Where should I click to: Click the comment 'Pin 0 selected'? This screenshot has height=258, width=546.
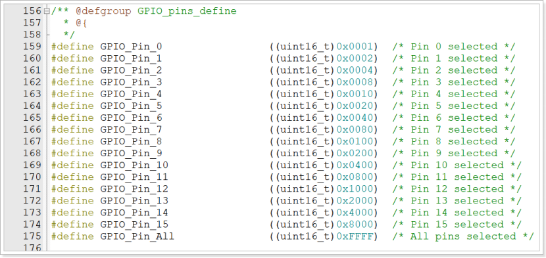click(454, 47)
